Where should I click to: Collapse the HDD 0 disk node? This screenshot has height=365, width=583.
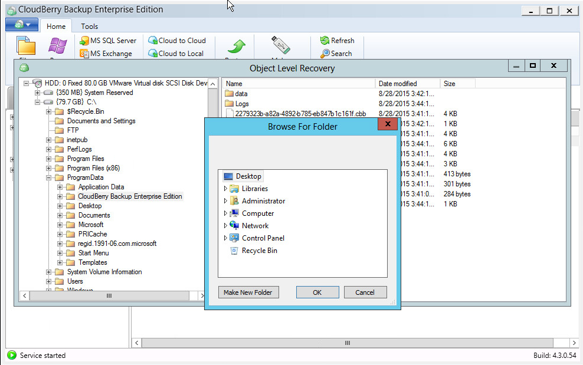26,83
